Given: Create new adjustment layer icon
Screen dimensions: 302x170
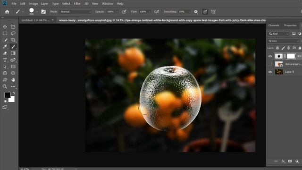Looking at the screenshot, I should coord(297,161).
